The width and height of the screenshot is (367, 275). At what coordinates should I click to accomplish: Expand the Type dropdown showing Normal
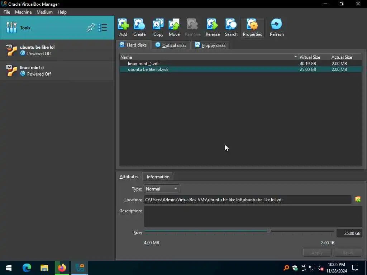162,189
